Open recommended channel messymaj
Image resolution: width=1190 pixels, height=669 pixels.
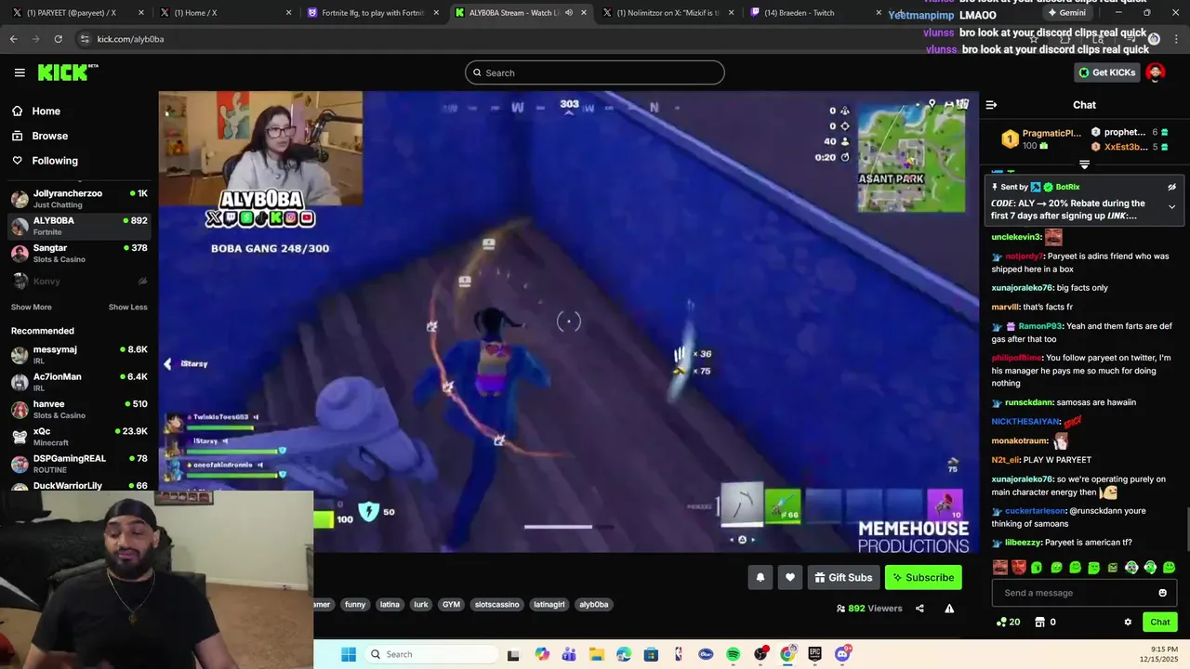pos(79,354)
